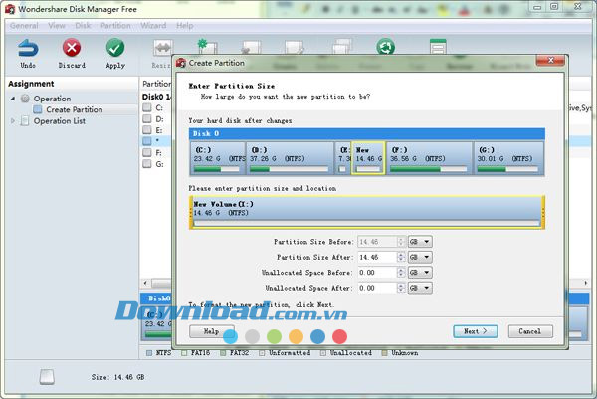Click the gear icon beside Operation
The image size is (597, 399).
click(x=25, y=99)
